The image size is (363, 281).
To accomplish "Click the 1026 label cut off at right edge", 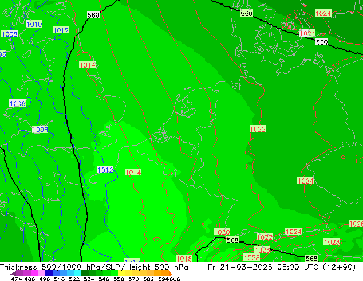I will point(356,224).
